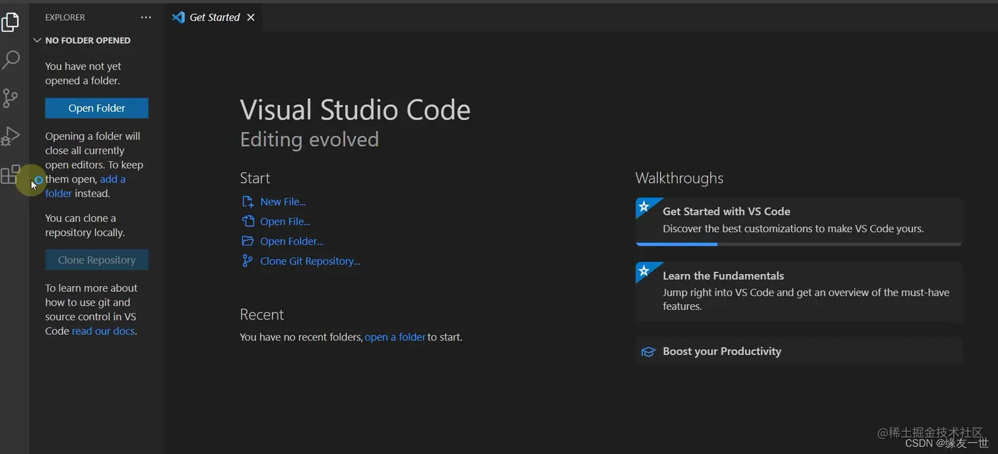Click the New File icon
Image resolution: width=998 pixels, height=454 pixels.
pyautogui.click(x=248, y=202)
